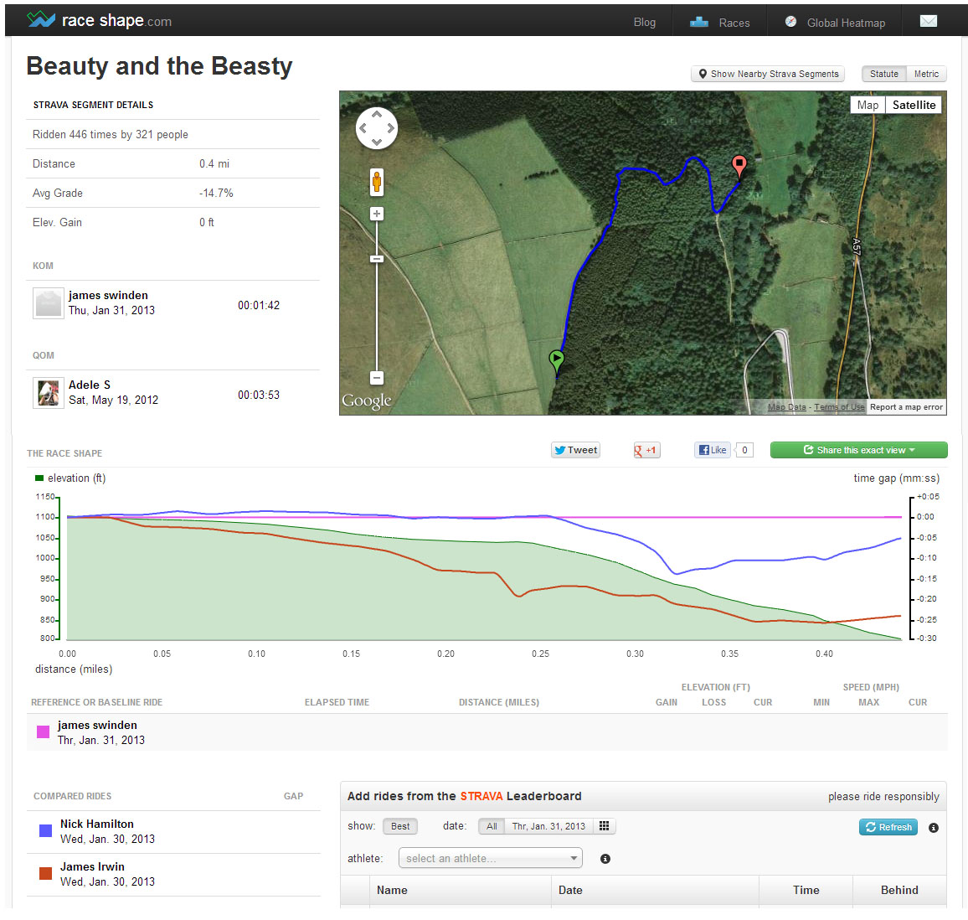Screen dimensions: 968x920
Task: Open the calendar date picker icon
Action: (604, 826)
